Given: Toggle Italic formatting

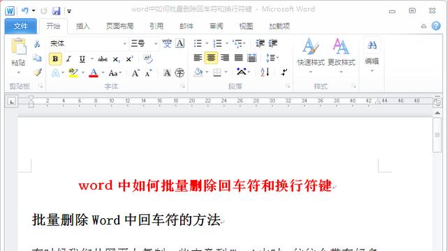Looking at the screenshot, I should pos(68,59).
